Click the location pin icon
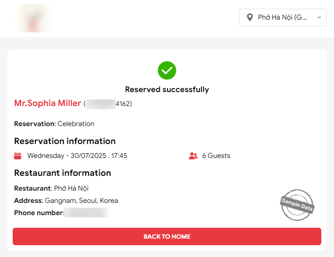The image size is (334, 257). coord(250,17)
